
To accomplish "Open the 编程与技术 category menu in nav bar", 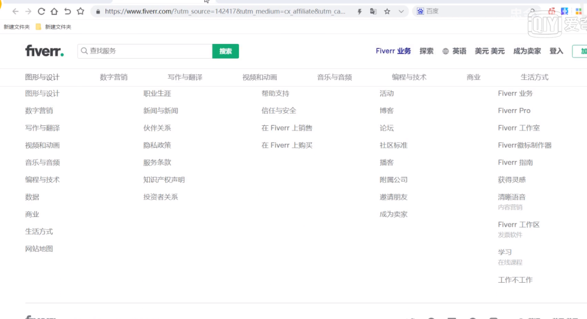I will tap(409, 77).
